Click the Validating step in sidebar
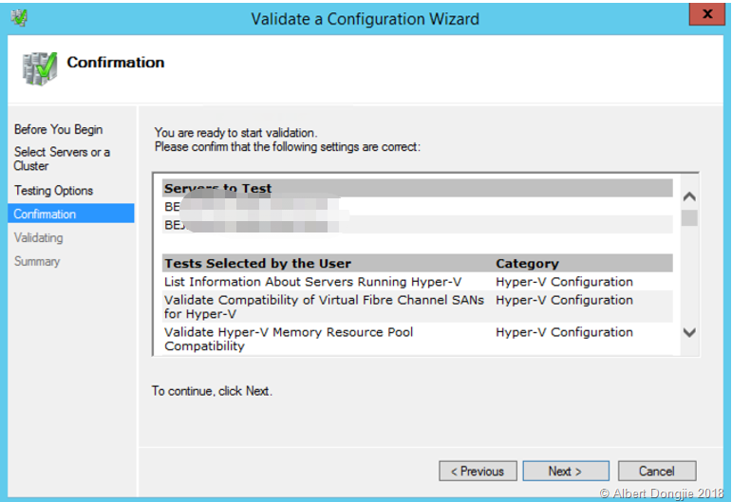 pos(38,238)
